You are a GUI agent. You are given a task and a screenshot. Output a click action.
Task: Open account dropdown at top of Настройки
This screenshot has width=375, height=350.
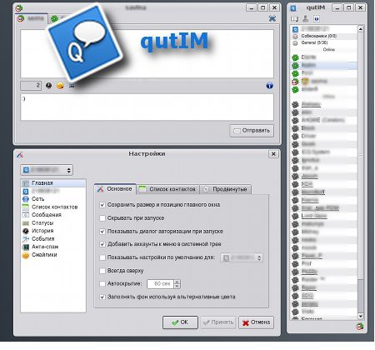tap(47, 170)
